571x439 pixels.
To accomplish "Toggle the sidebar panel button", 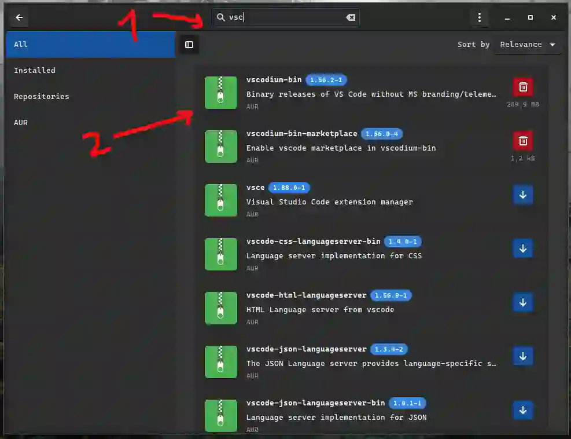I will tap(189, 45).
